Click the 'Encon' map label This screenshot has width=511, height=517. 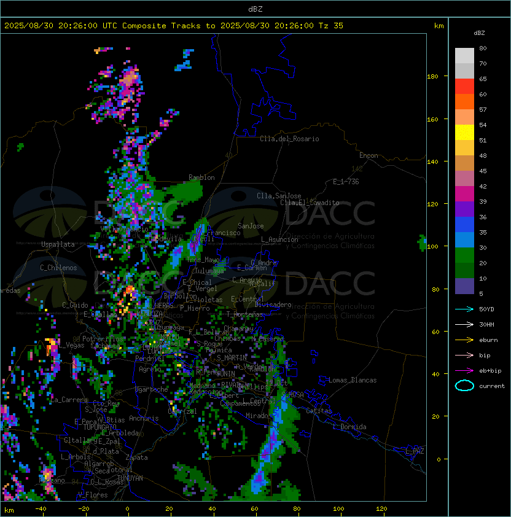pyautogui.click(x=369, y=155)
